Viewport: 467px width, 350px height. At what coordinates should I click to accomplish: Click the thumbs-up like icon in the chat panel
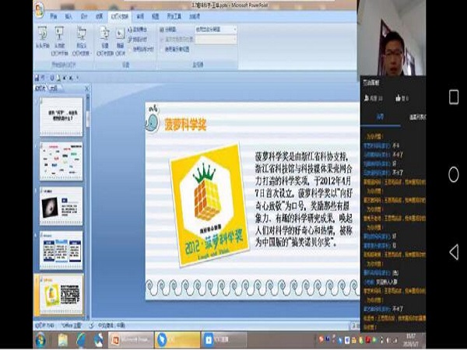398,98
